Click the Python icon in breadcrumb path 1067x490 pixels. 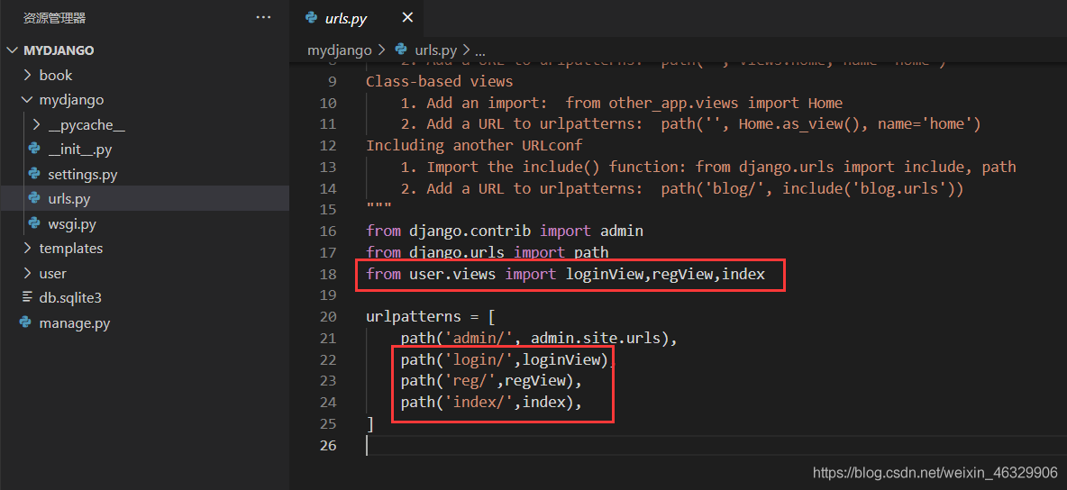401,50
